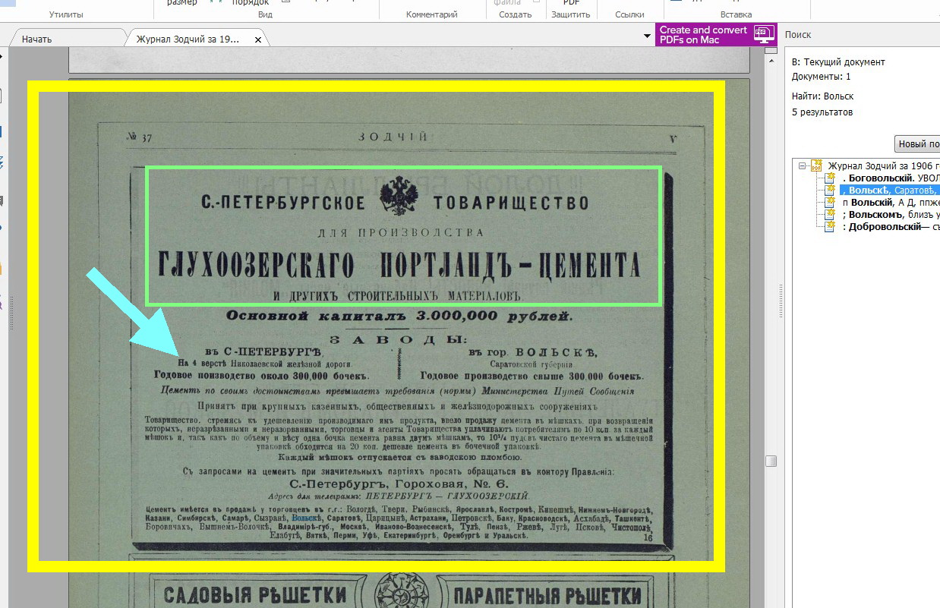Image resolution: width=940 pixels, height=608 pixels.
Task: Click the '№ 37' issue number on the page
Action: [x=140, y=137]
